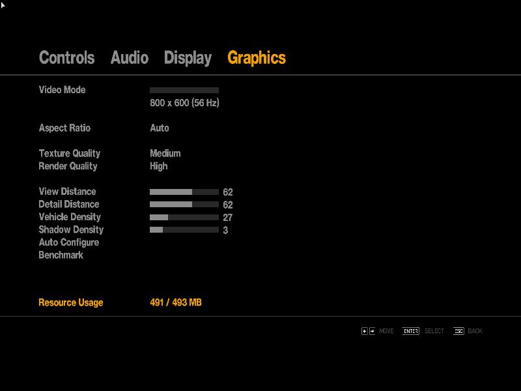This screenshot has width=521, height=391.
Task: Click the SELECT label
Action: pyautogui.click(x=434, y=331)
